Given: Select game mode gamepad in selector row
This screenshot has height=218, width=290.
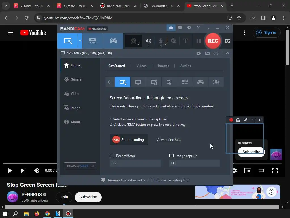Looking at the screenshot, I should 201,82.
